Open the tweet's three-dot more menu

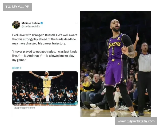click(76, 23)
